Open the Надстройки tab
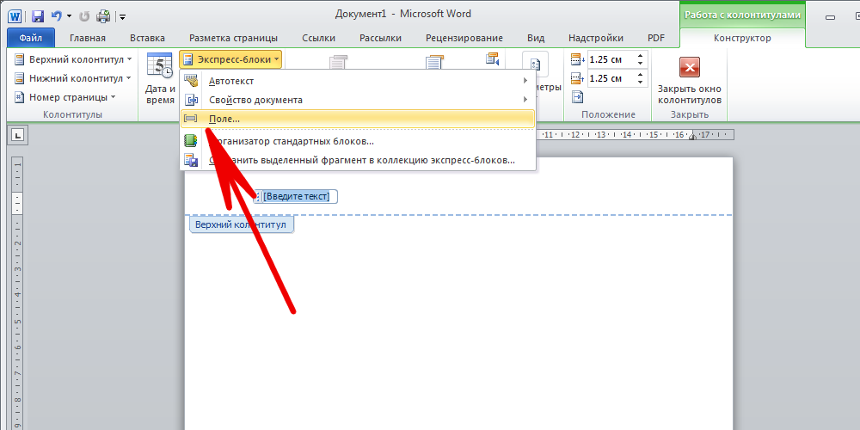The width and height of the screenshot is (860, 430). (x=596, y=38)
